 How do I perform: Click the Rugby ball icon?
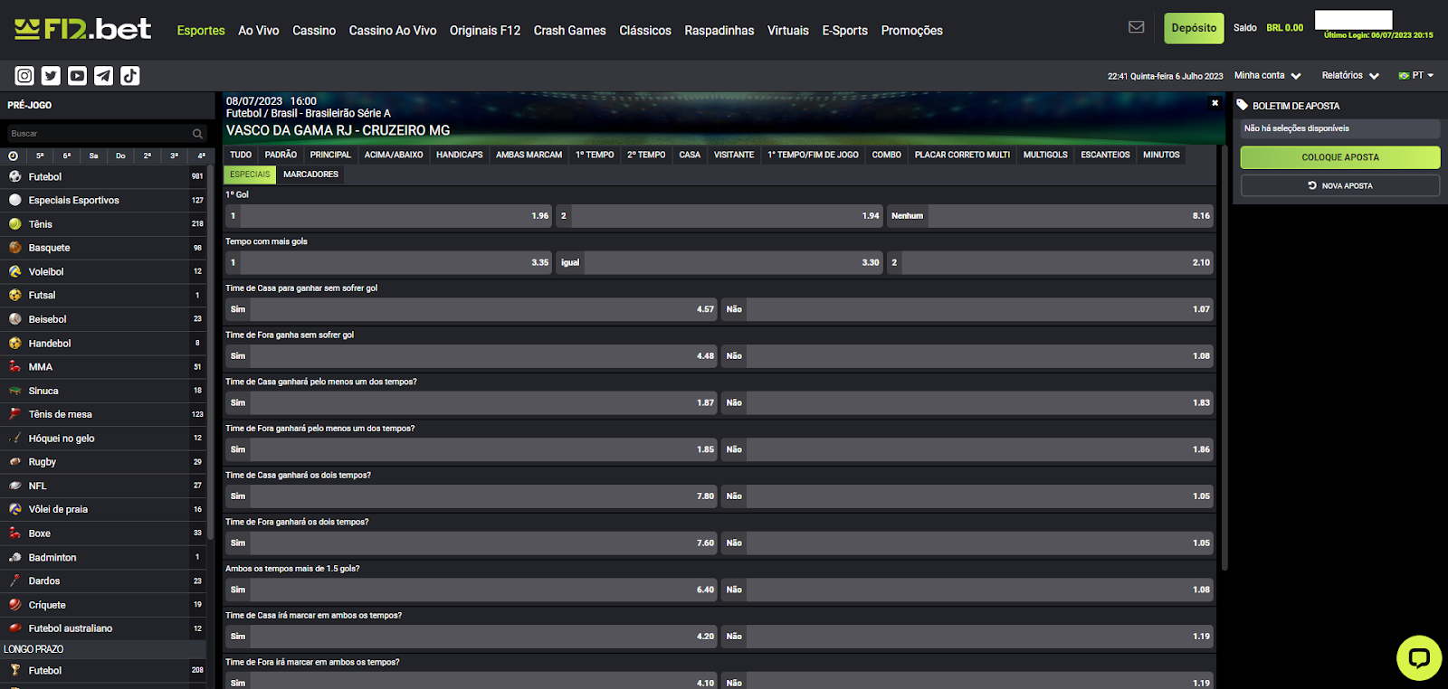pos(14,461)
